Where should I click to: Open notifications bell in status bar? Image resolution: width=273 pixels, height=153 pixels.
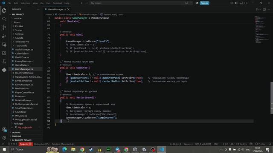point(270,144)
